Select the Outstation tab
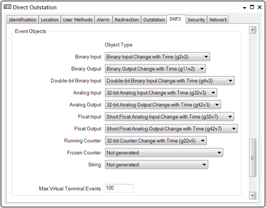This screenshot has height=208, width=266. point(154,20)
